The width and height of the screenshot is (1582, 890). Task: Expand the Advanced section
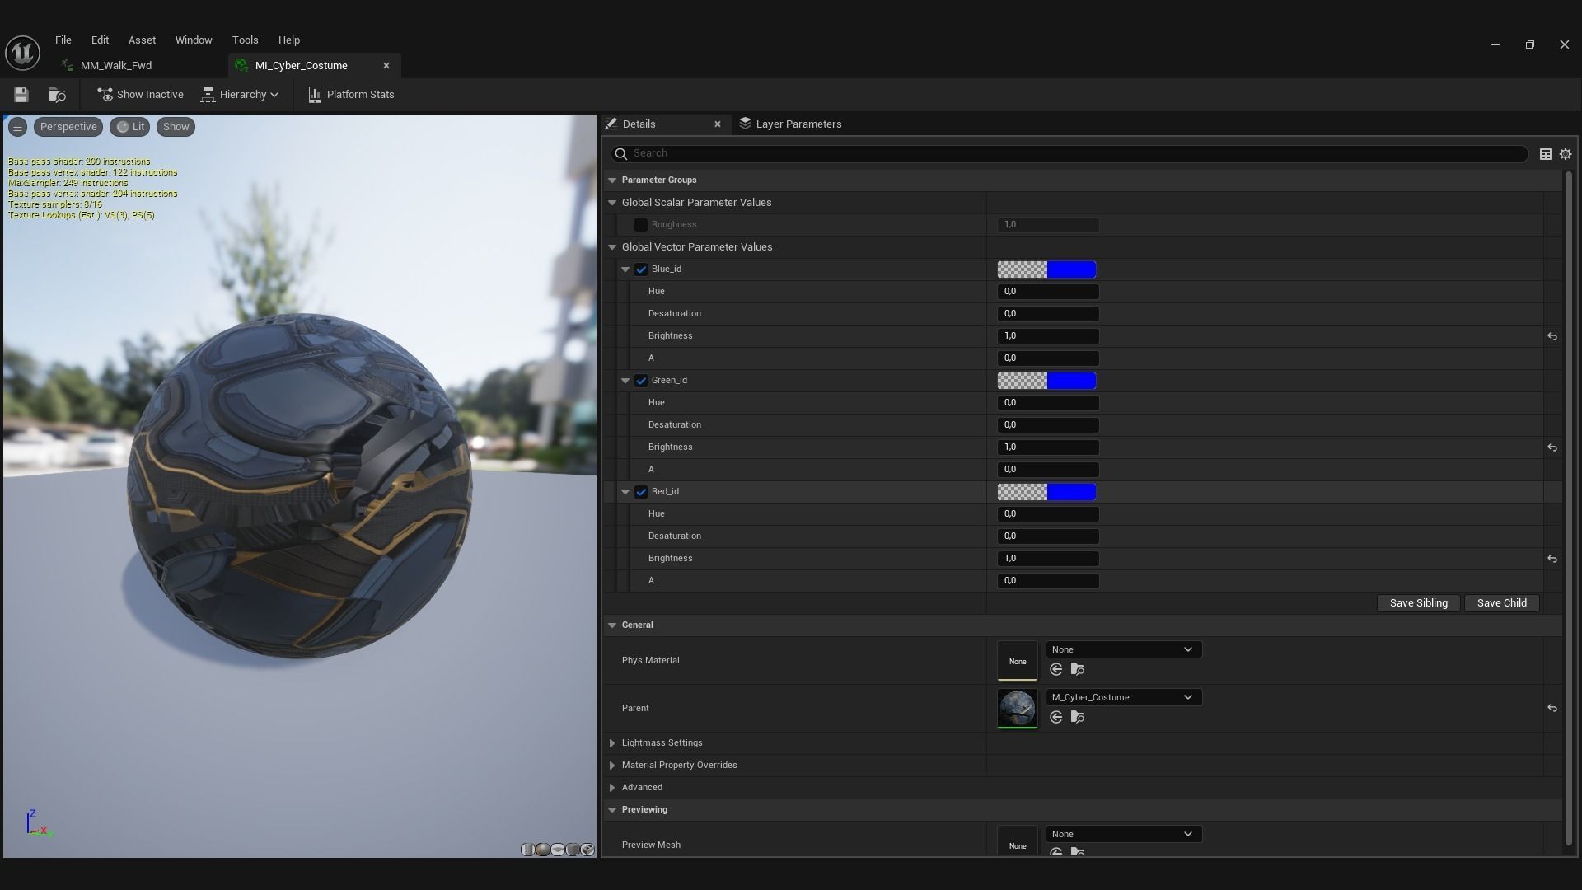[x=612, y=788]
